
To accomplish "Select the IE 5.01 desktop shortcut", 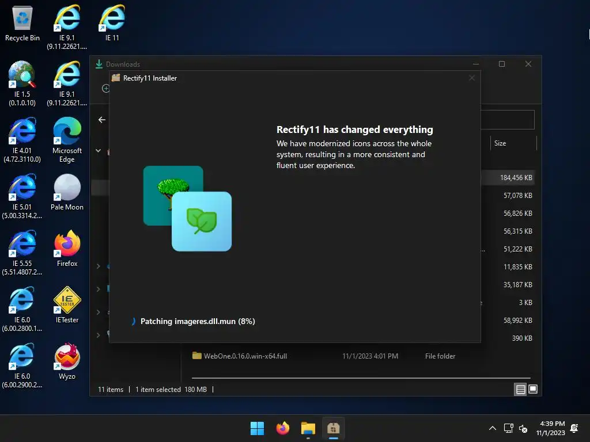I will (x=22, y=196).
